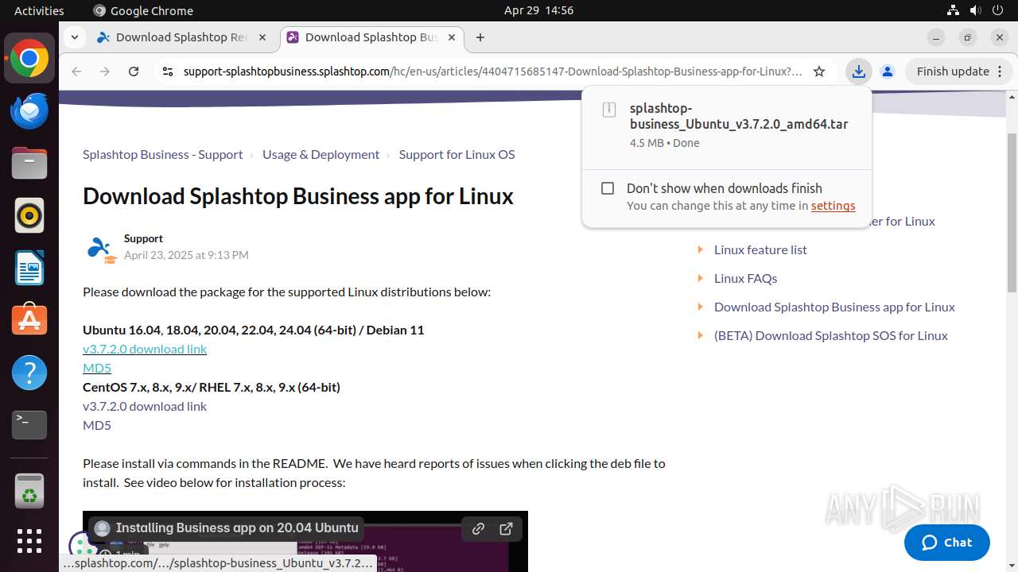Open Ubuntu Software store icon
Viewport: 1018px width, 572px height.
[x=29, y=319]
